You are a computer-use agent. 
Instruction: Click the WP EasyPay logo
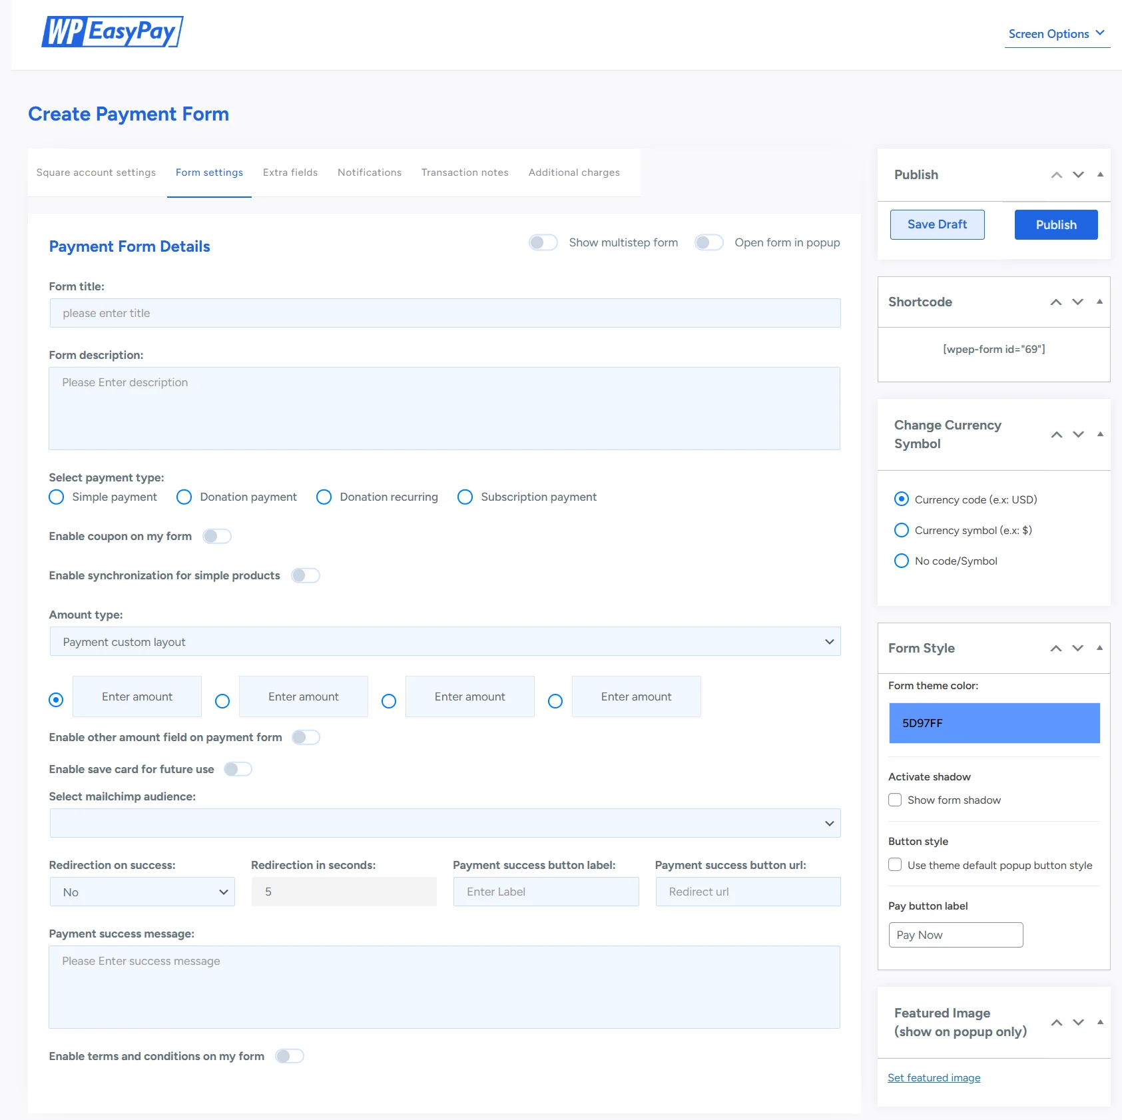pos(113,32)
